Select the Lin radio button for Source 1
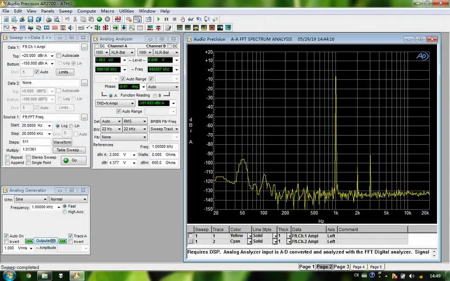Image resolution: width=450 pixels, height=281 pixels. coord(71,126)
